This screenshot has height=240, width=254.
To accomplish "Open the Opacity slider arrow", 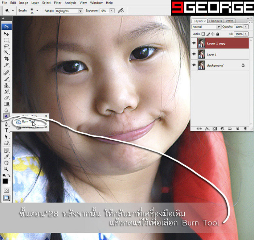I will click(246, 27).
